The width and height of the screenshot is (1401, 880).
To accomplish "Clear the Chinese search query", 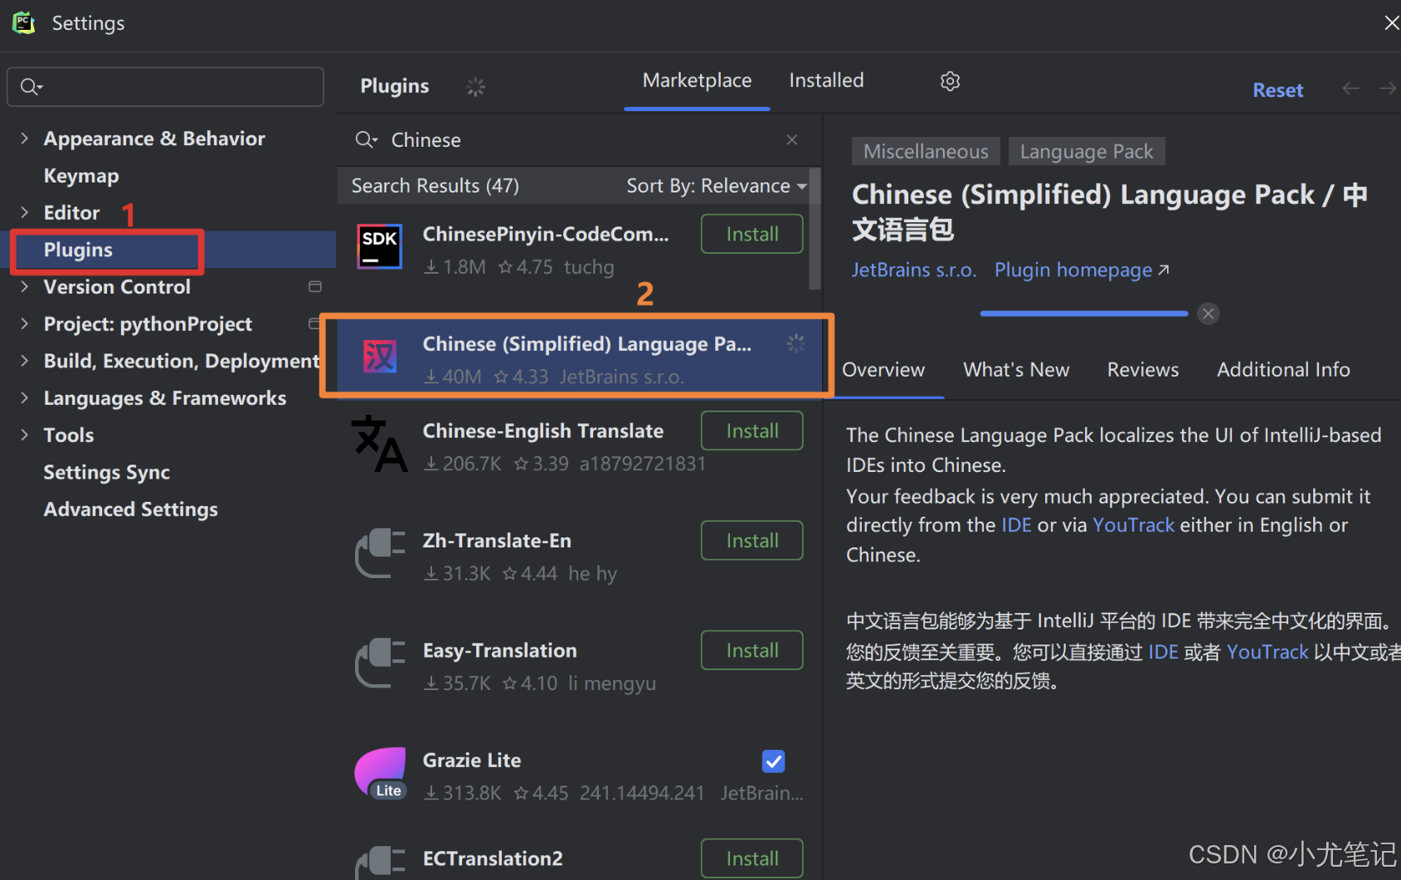I will pyautogui.click(x=792, y=139).
